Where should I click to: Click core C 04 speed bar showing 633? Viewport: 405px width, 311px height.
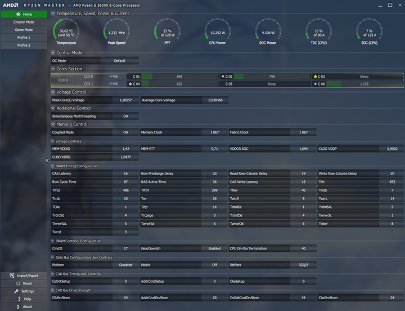click(179, 84)
